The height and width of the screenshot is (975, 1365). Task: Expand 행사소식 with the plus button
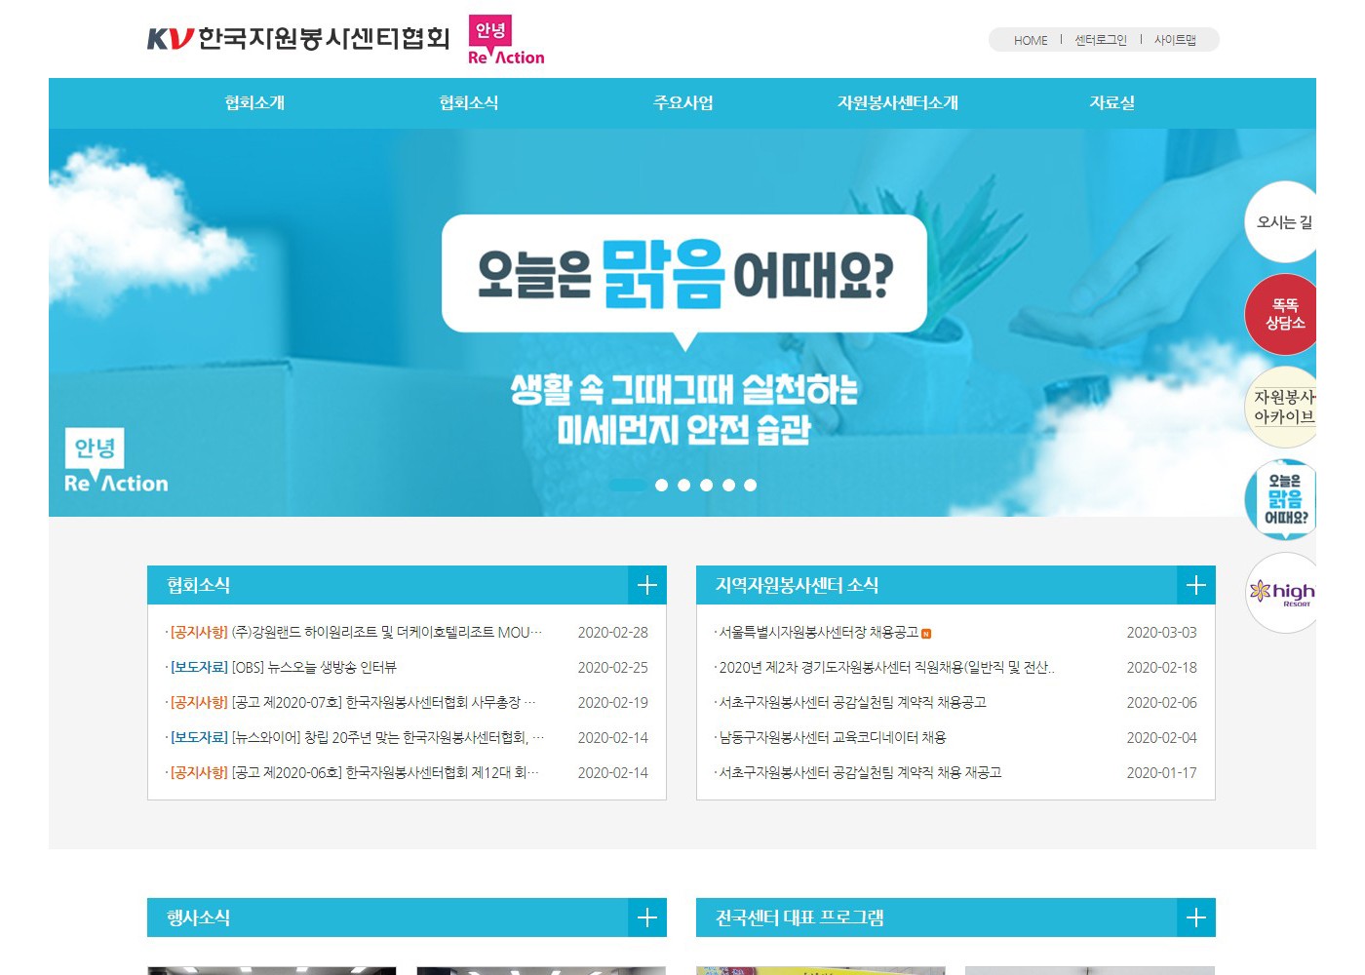click(x=646, y=917)
